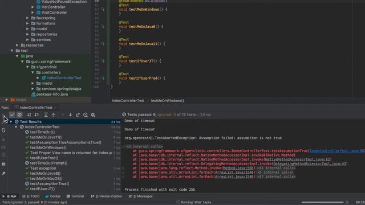Click IndexControllerTest breadcrumb in editor
The image size is (365, 205).
tap(128, 101)
